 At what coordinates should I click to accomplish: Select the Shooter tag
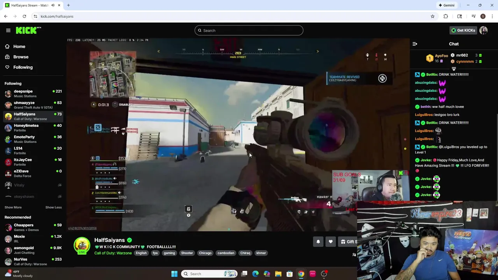[187, 253]
